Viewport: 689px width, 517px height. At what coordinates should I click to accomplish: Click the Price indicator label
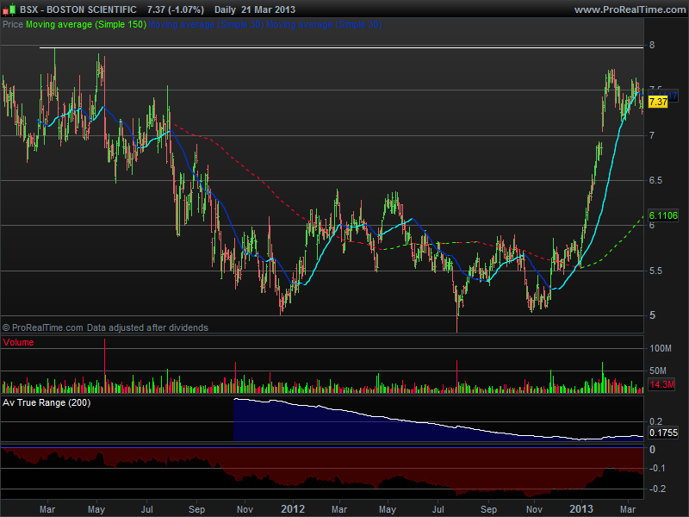coord(13,25)
